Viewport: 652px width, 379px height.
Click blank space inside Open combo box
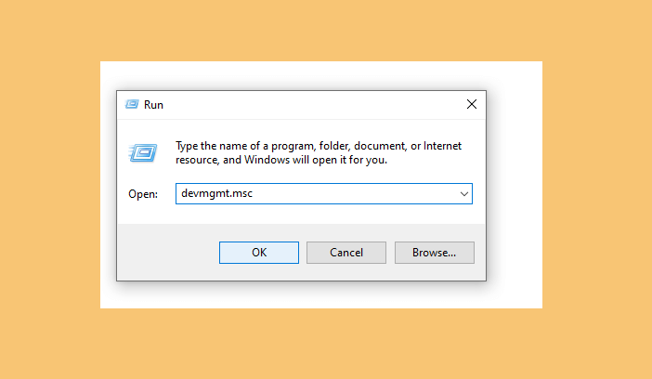click(354, 194)
